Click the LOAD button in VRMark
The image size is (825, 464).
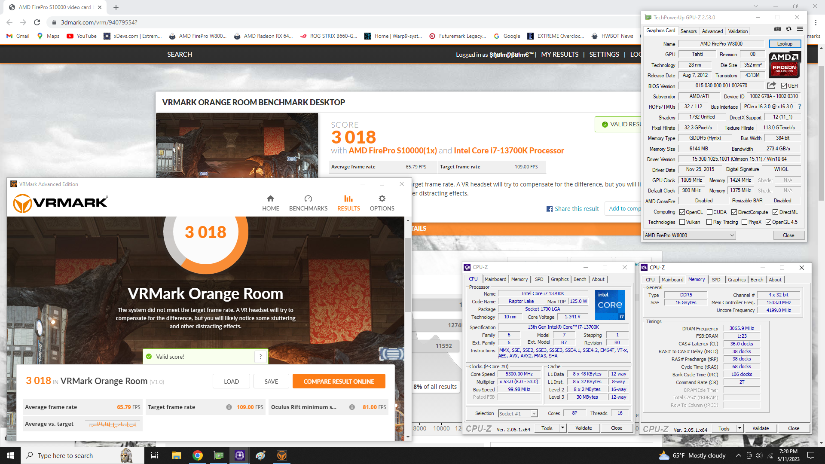pyautogui.click(x=231, y=382)
